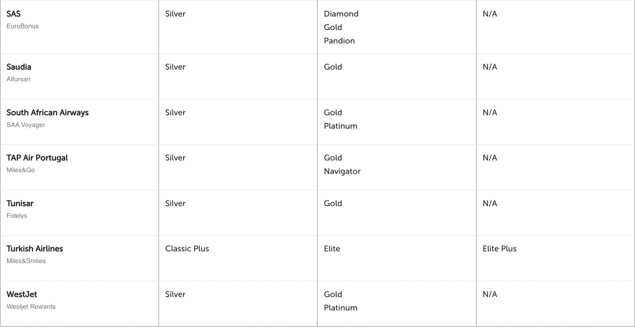Click the TAP Air Portugal name
Image resolution: width=635 pixels, height=327 pixels.
[x=37, y=158]
